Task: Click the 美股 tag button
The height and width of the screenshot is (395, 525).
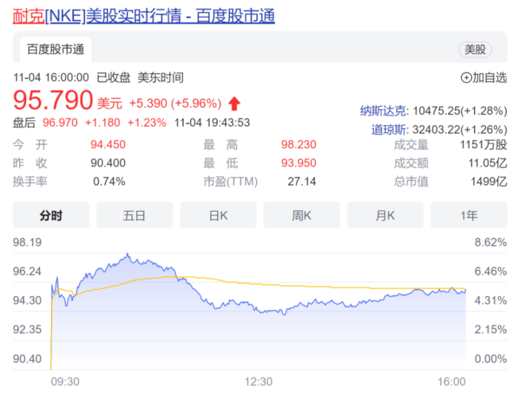Action: click(475, 49)
